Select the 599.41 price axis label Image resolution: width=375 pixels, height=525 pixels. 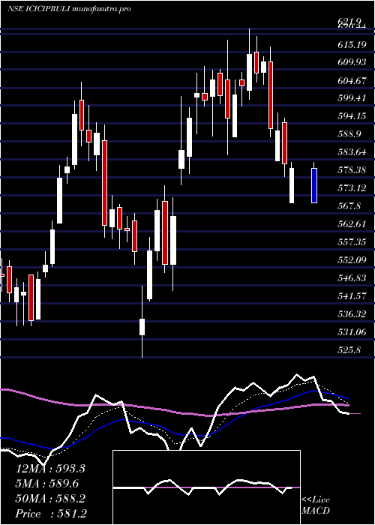(352, 98)
